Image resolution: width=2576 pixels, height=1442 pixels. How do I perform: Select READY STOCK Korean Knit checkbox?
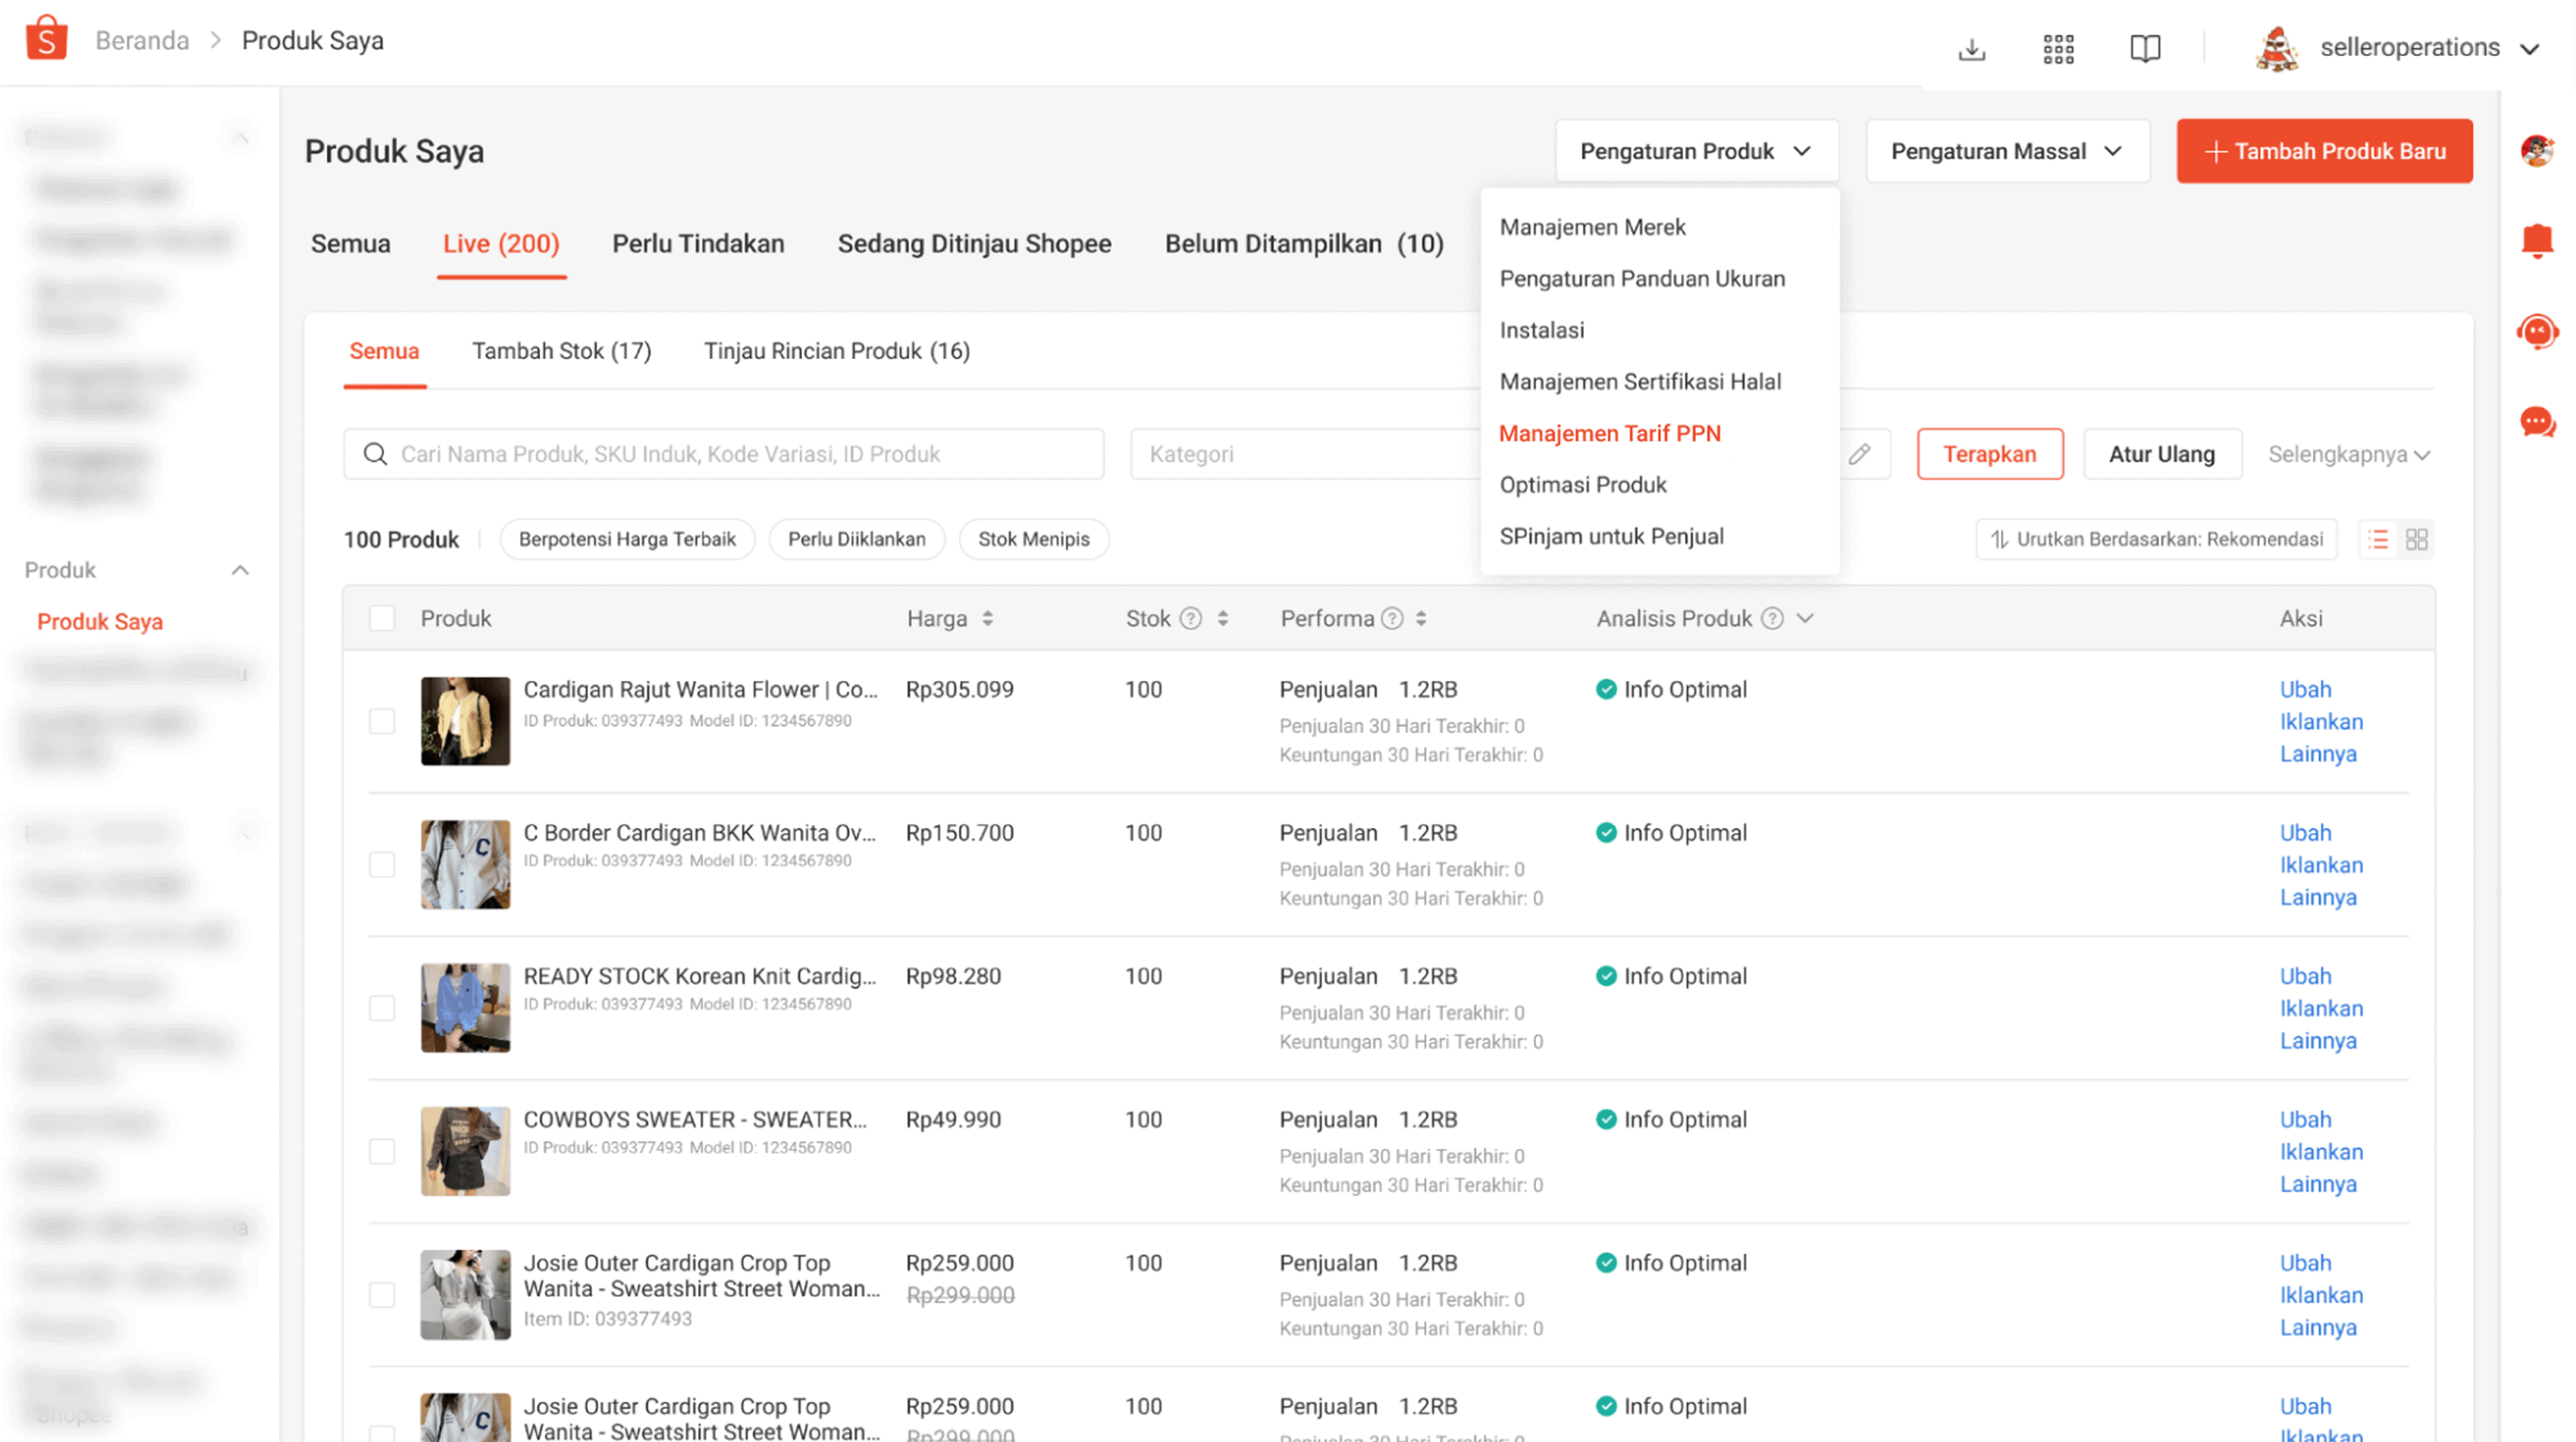[x=382, y=1009]
